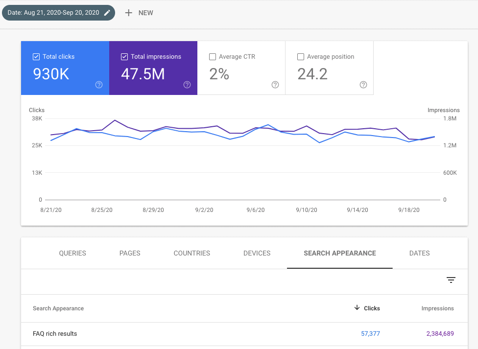The image size is (478, 349).
Task: Show the Average position help tooltip
Action: [363, 85]
